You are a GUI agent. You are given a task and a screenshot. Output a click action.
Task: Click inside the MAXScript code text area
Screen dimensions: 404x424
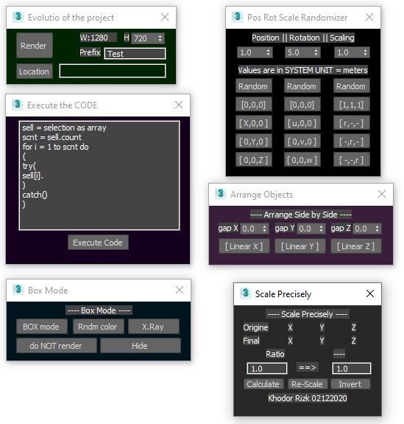[99, 175]
